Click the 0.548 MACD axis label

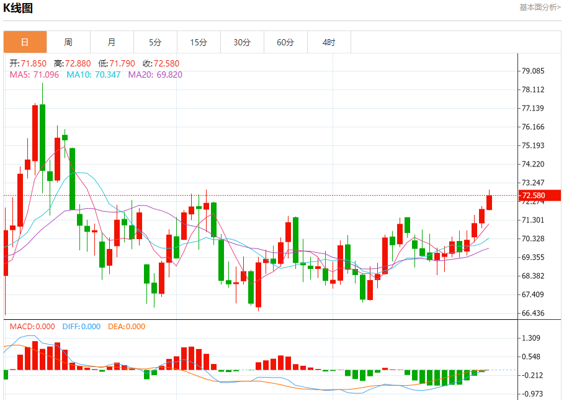point(531,357)
